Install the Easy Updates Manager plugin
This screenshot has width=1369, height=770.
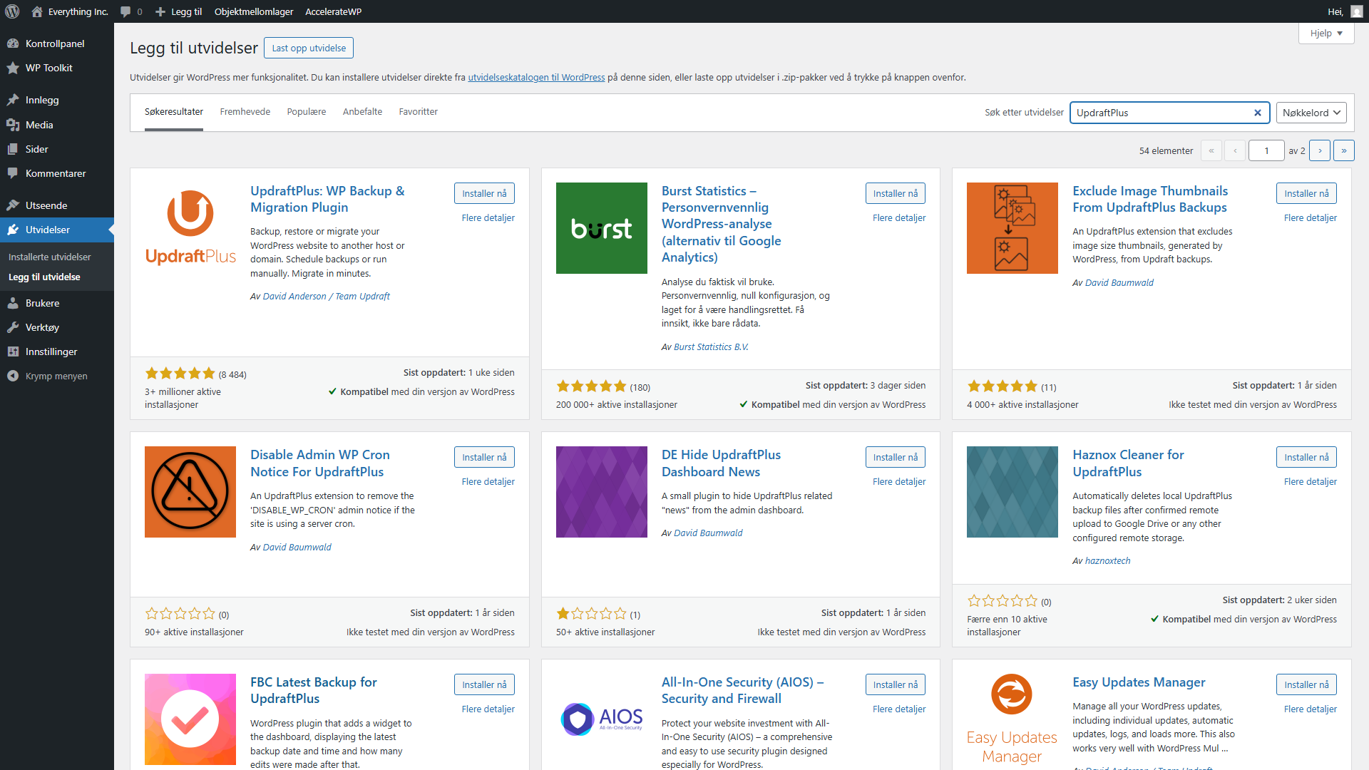(x=1306, y=684)
